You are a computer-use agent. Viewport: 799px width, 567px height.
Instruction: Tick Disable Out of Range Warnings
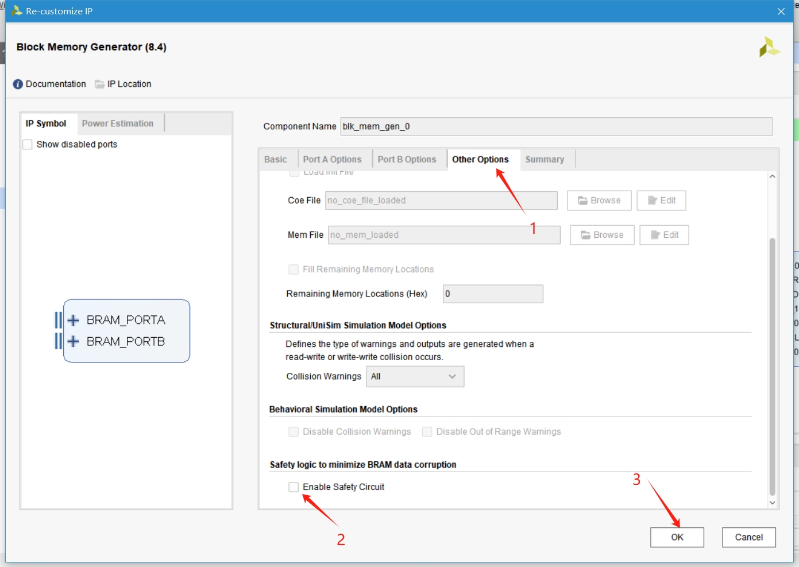point(427,432)
